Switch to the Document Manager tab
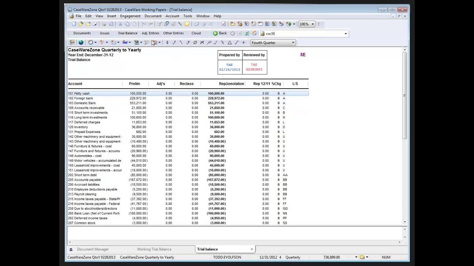 [93, 249]
